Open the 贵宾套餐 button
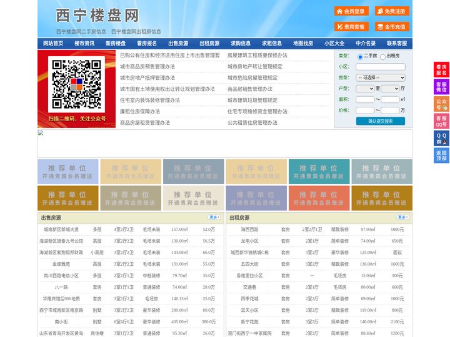 pyautogui.click(x=351, y=27)
